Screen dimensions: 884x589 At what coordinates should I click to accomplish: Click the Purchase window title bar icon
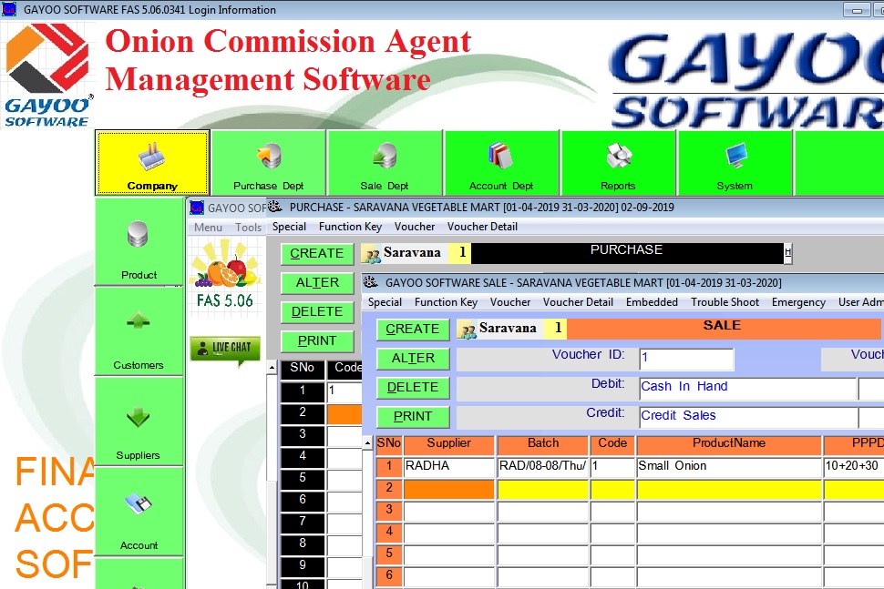click(x=274, y=207)
